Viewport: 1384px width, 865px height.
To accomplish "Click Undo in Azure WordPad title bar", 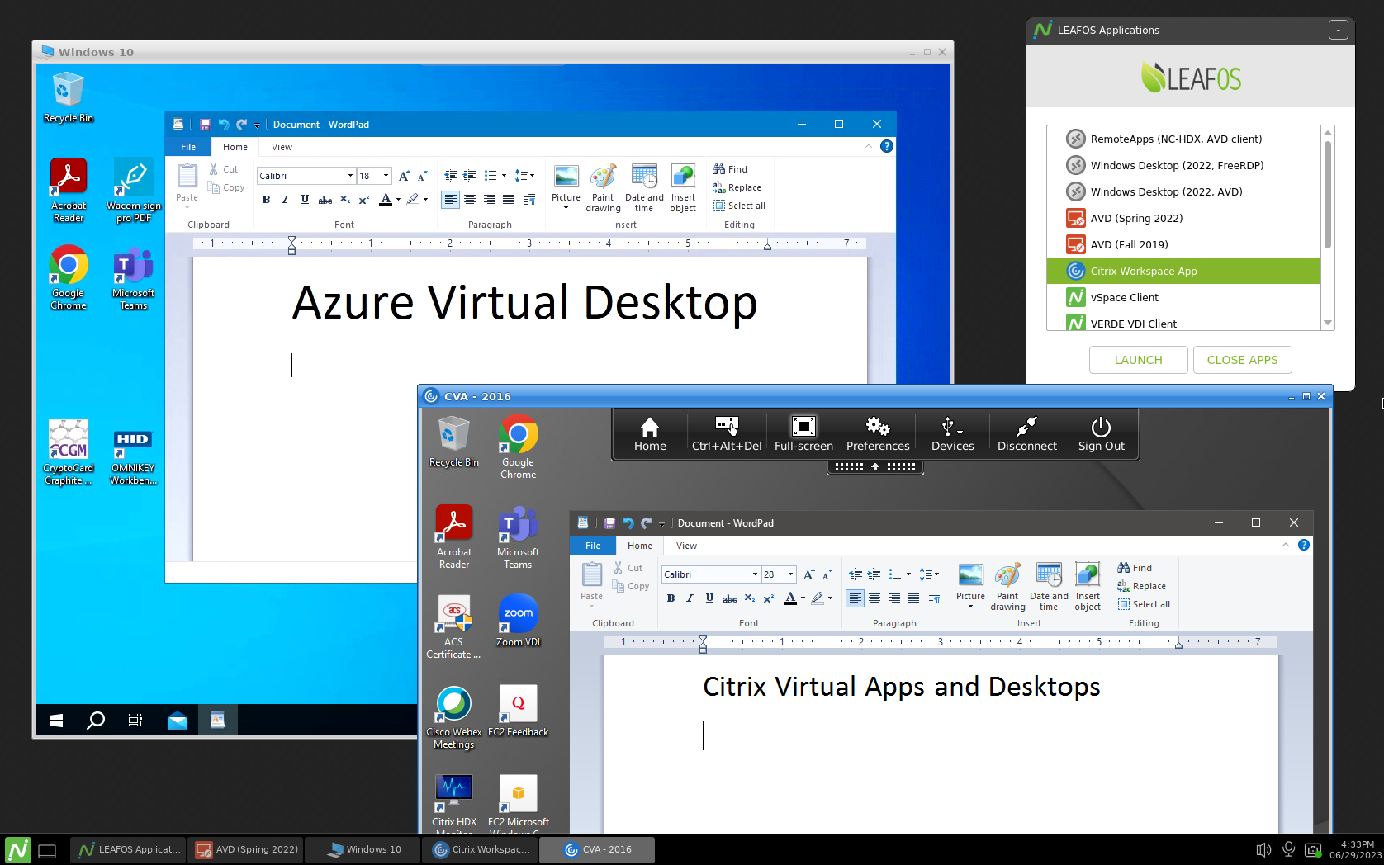I will click(x=224, y=125).
